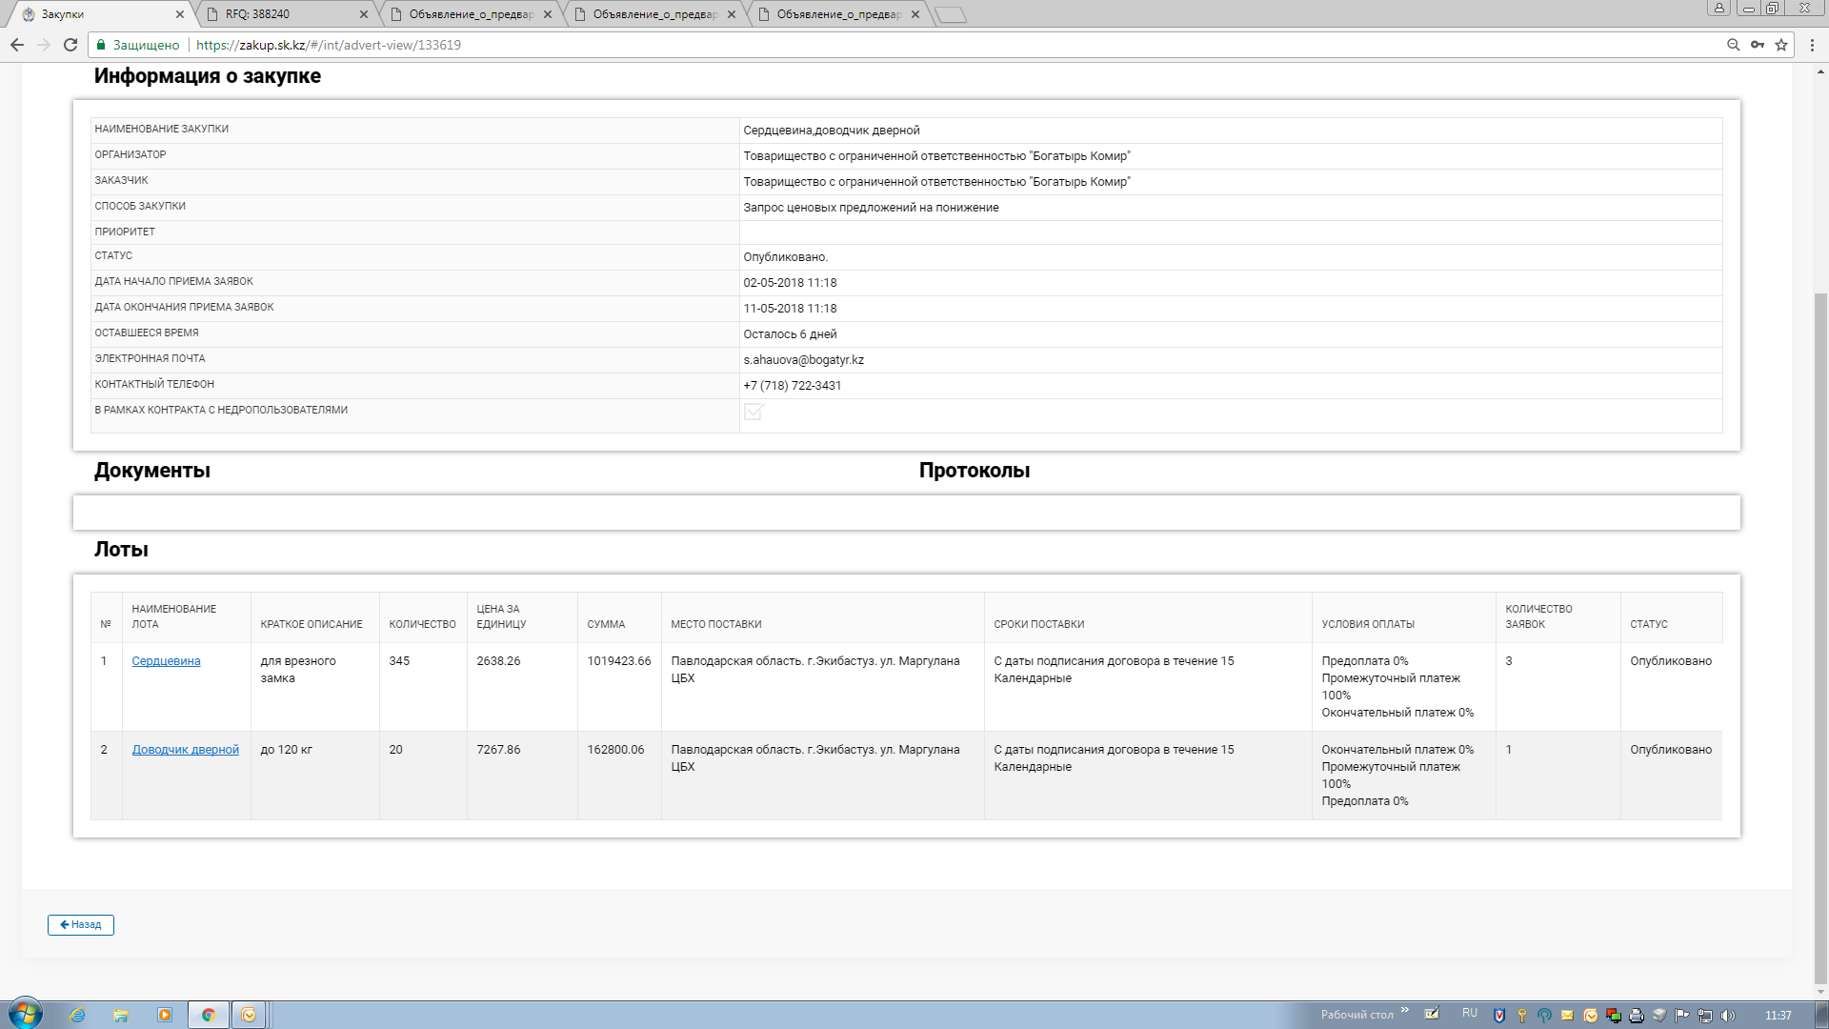Image resolution: width=1829 pixels, height=1029 pixels.
Task: Click the purchase method Запрос ценовых предложений на понижение
Action: [x=871, y=208]
